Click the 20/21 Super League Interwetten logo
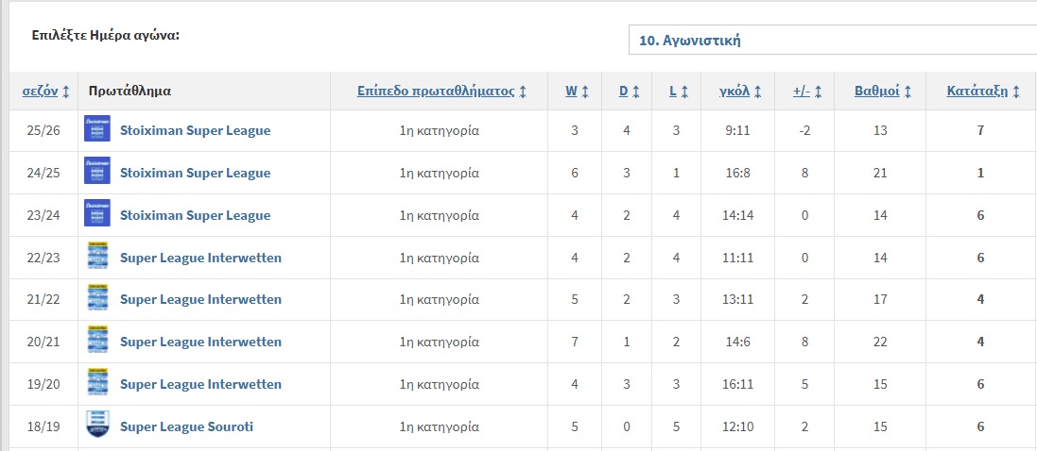Image resolution: width=1037 pixels, height=451 pixels. 97,342
